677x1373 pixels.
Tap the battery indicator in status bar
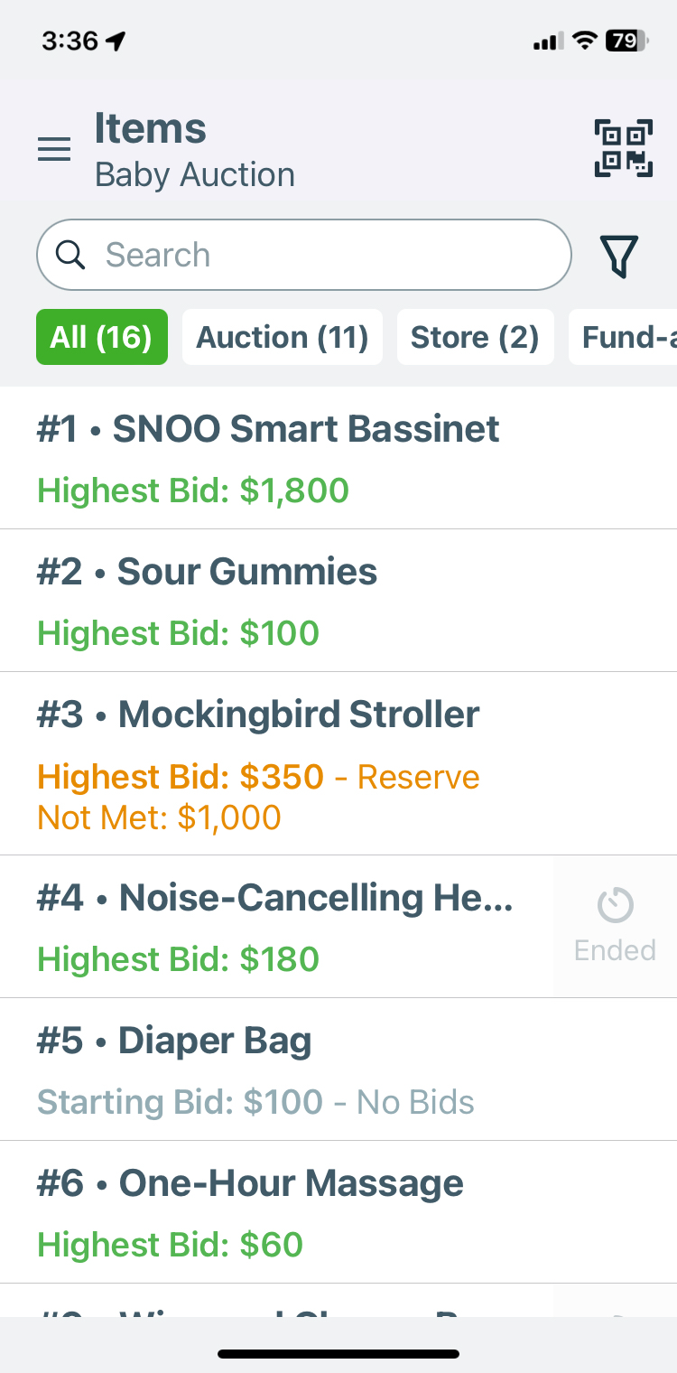(x=626, y=41)
